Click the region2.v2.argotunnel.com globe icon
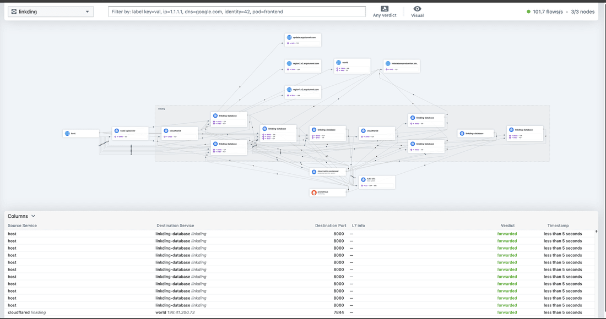The width and height of the screenshot is (606, 319). coord(289,64)
